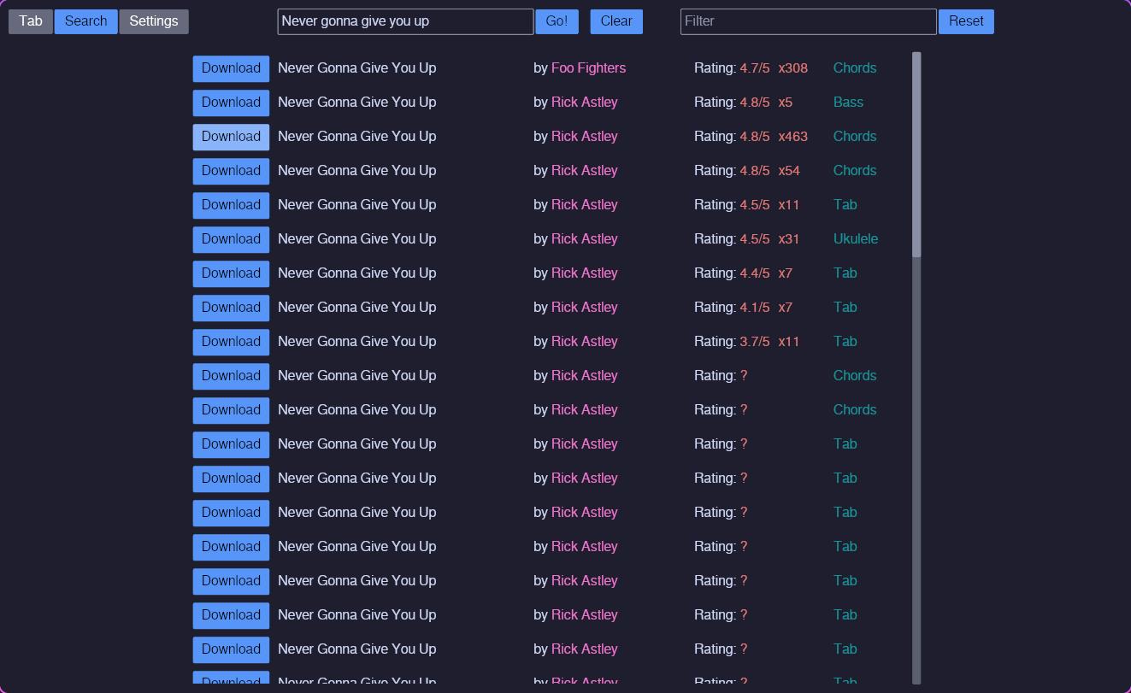
Task: Switch to the Tab view
Action: pyautogui.click(x=31, y=21)
